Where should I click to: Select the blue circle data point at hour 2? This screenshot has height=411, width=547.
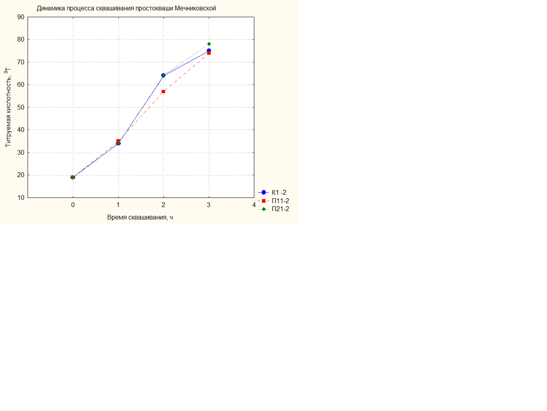click(164, 75)
